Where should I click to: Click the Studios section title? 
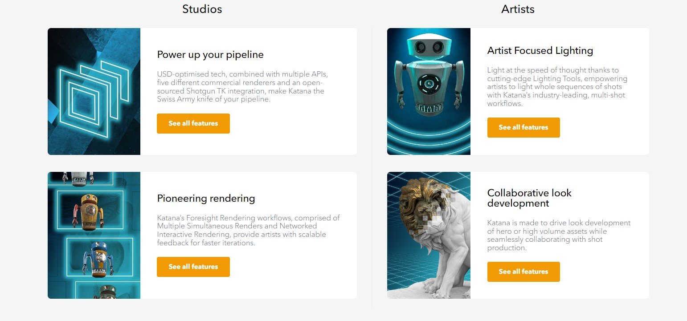202,9
